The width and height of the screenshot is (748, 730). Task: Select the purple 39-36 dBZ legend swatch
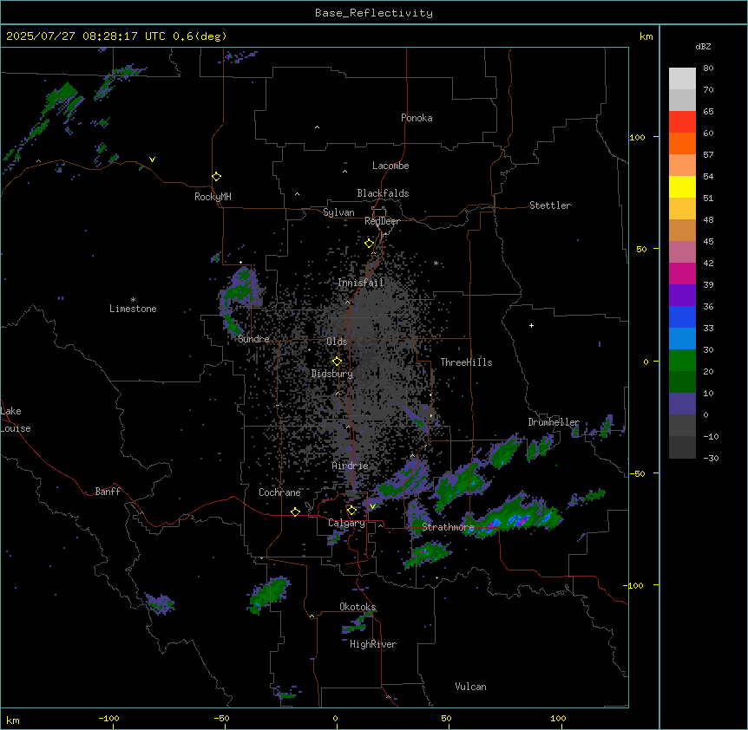click(x=682, y=296)
